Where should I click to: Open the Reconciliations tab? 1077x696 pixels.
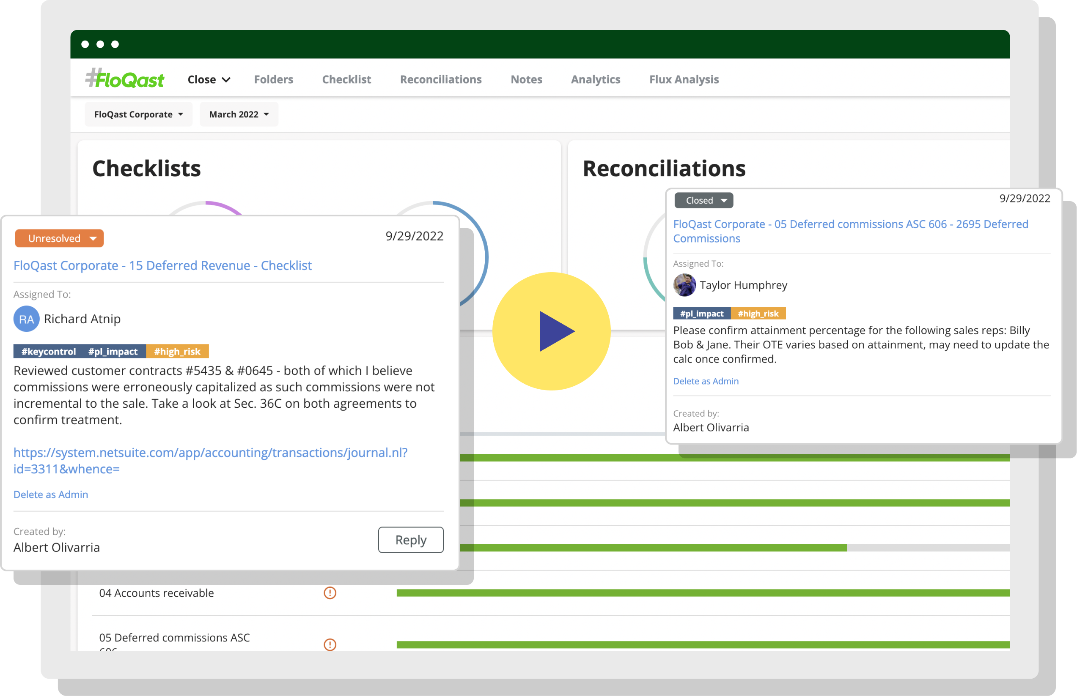pos(440,79)
